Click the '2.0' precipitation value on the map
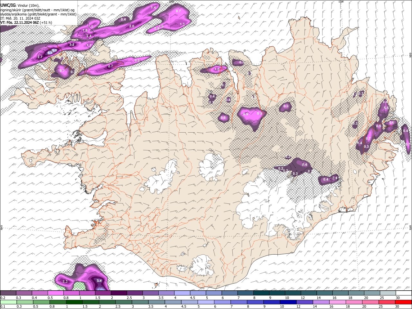This screenshot has width=412, height=309. [x=131, y=26]
